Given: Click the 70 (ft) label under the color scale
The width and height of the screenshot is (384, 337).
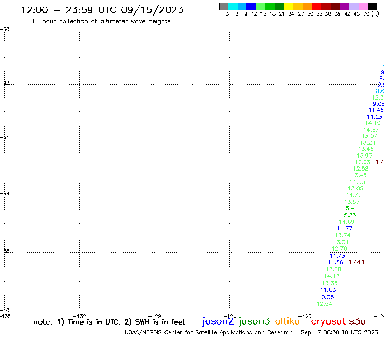Looking at the screenshot, I should pyautogui.click(x=371, y=14).
